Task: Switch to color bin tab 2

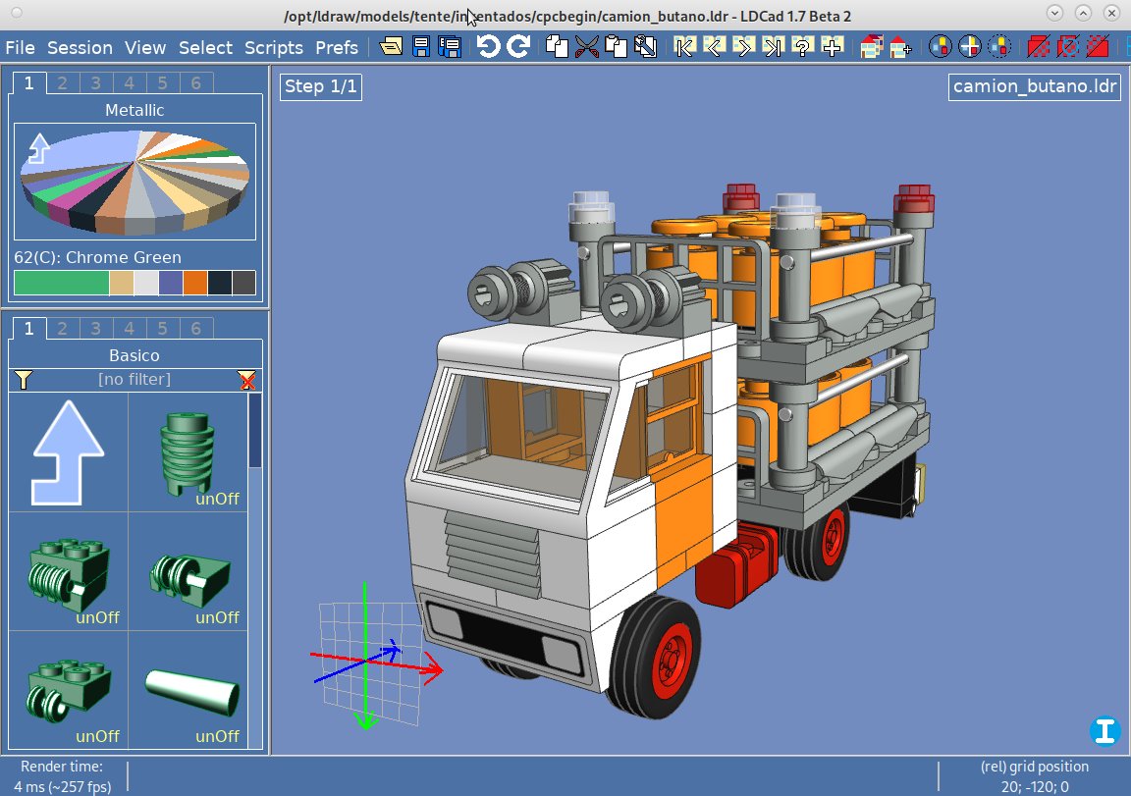Action: (x=63, y=83)
